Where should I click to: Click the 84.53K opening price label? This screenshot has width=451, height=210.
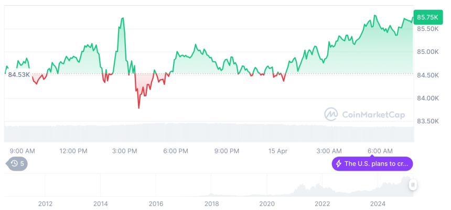click(19, 74)
